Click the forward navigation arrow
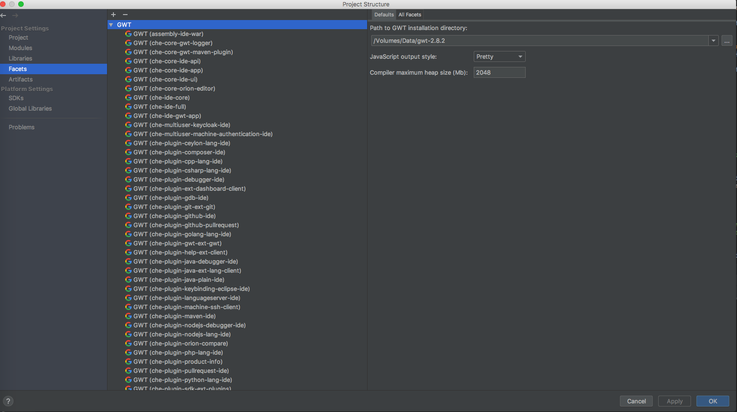This screenshot has width=737, height=412. click(15, 15)
